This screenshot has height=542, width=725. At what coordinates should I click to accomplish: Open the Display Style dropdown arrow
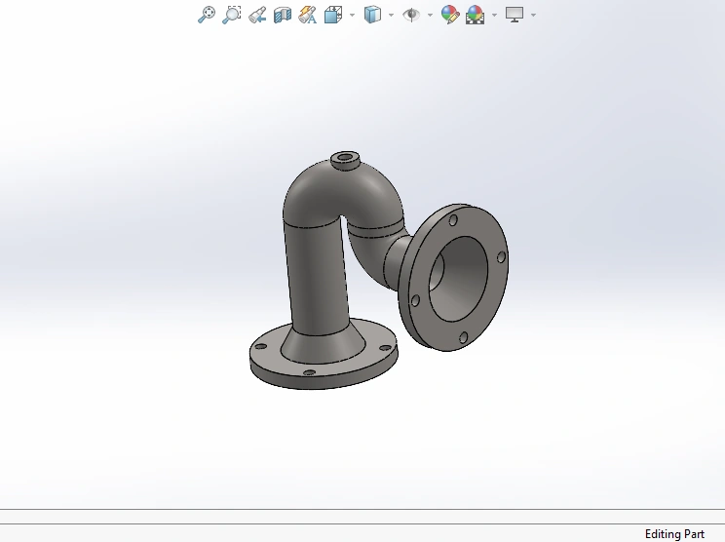point(391,15)
